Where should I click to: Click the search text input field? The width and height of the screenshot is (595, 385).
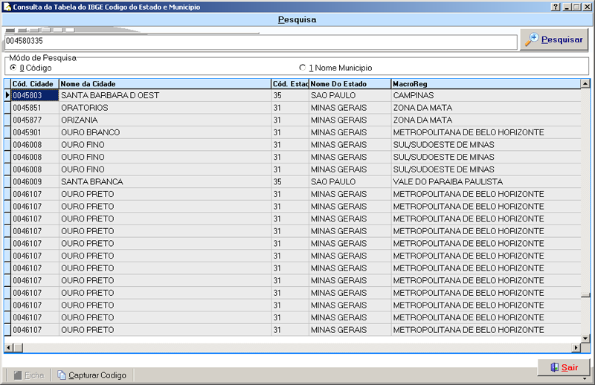tap(260, 42)
